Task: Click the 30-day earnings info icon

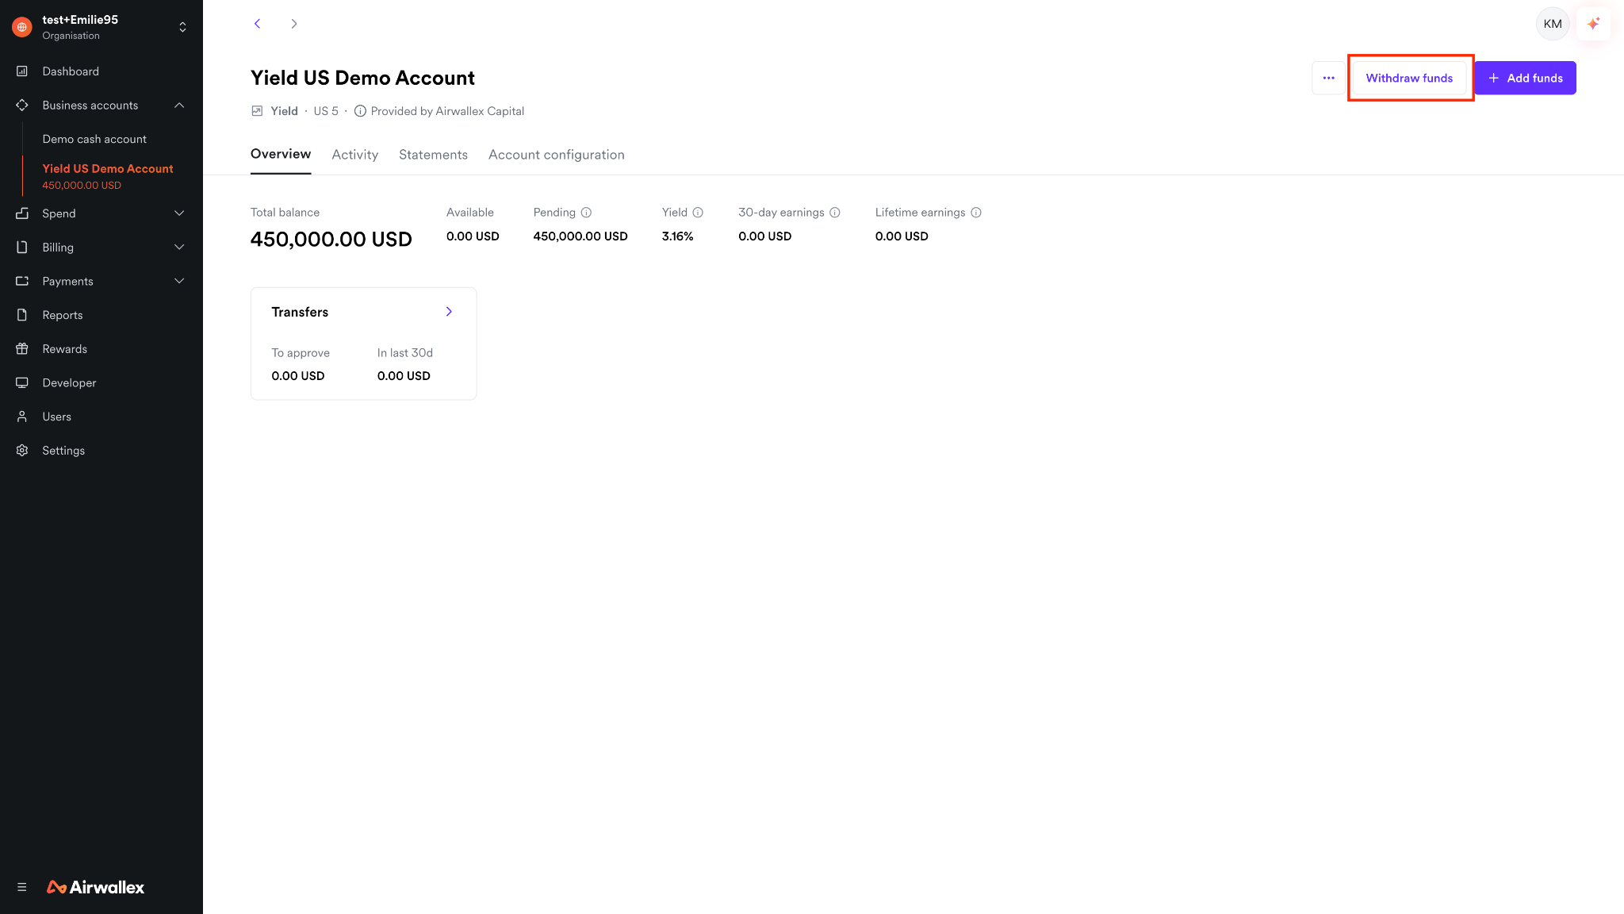Action: 835,213
